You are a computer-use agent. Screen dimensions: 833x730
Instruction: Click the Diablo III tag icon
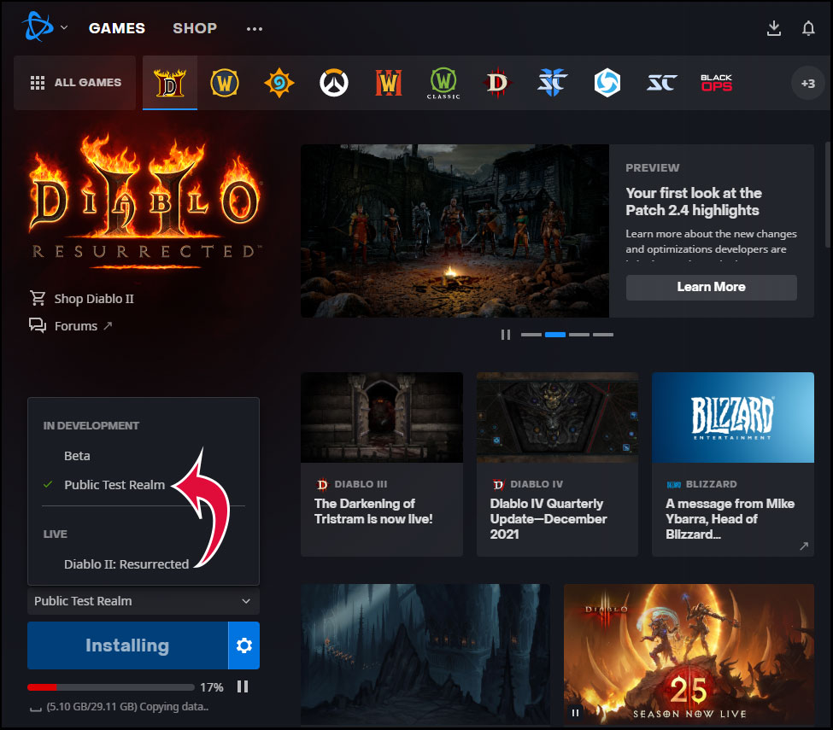pos(322,484)
